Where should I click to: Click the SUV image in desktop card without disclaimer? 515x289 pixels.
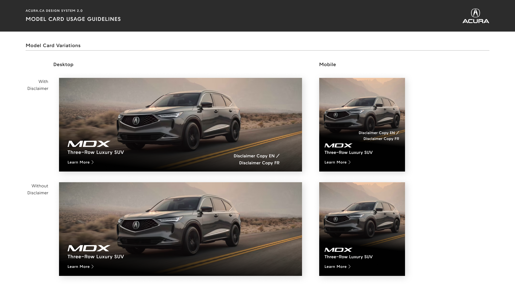click(x=178, y=225)
